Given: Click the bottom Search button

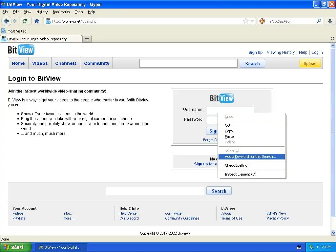Looking at the screenshot, I should tap(219, 191).
